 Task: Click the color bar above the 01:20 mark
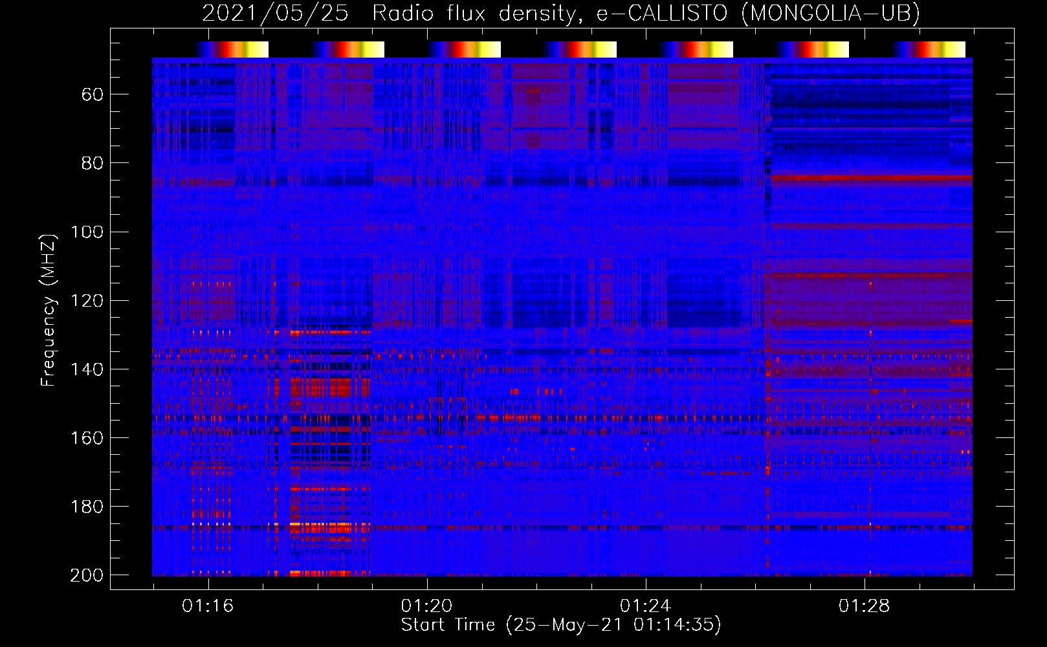click(464, 49)
